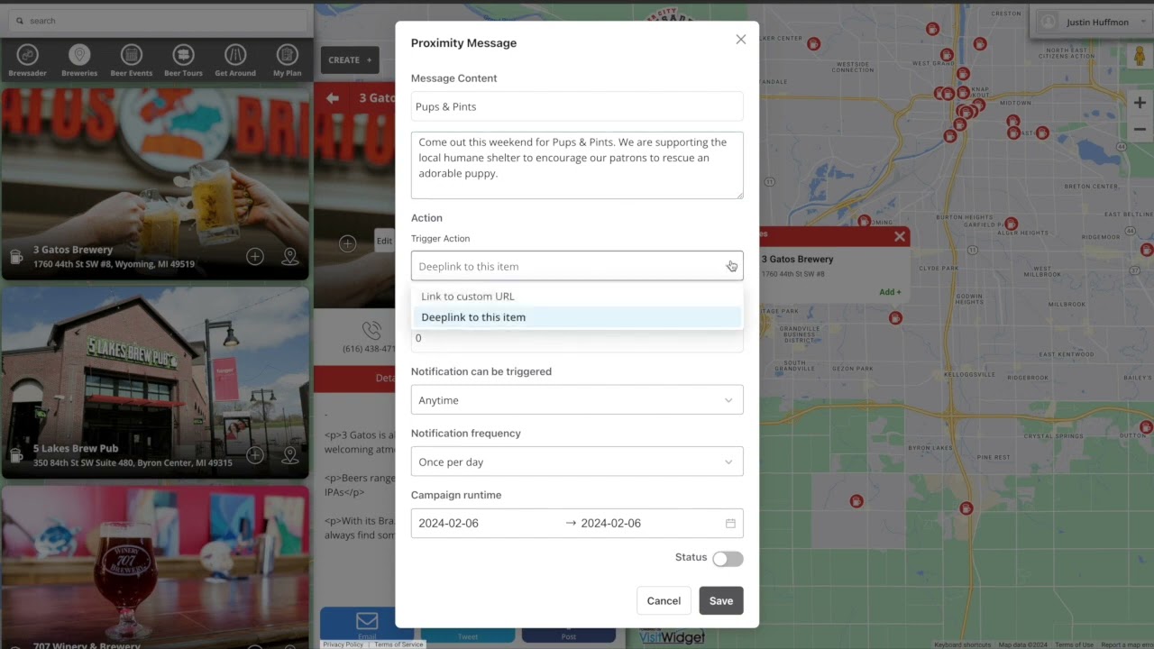This screenshot has width=1154, height=649.
Task: Click the campaign start date 2024-02-06
Action: point(448,524)
